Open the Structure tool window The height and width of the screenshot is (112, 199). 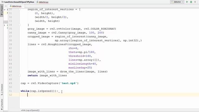pyautogui.click(x=2, y=90)
